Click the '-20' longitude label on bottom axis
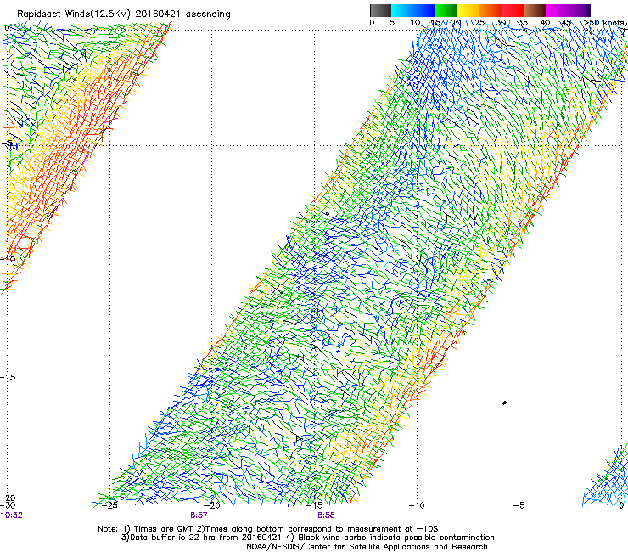The width and height of the screenshot is (628, 552). [211, 505]
